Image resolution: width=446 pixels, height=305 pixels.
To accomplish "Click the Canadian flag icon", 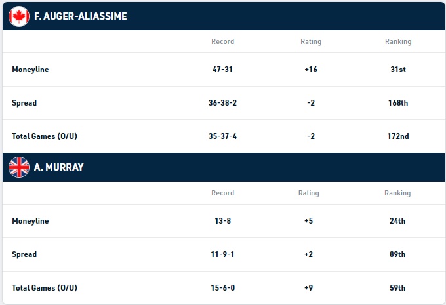I will coord(19,16).
